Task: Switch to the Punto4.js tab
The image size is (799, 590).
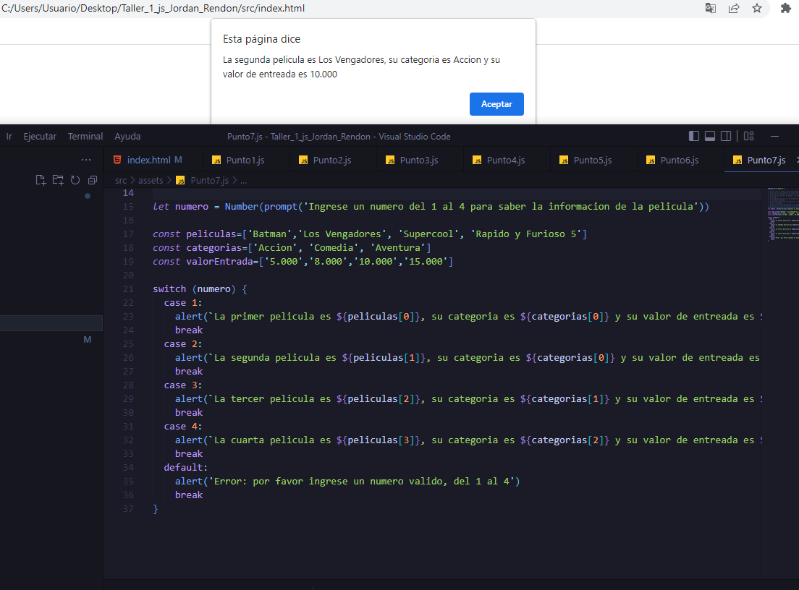Action: coord(507,160)
